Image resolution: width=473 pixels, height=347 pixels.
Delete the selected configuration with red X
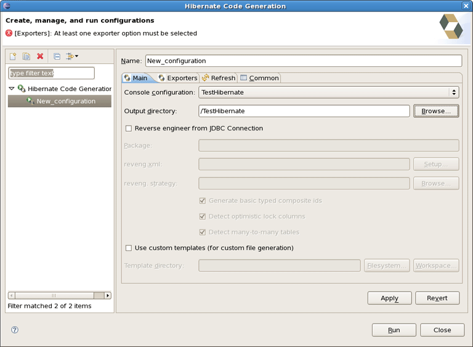click(x=40, y=57)
